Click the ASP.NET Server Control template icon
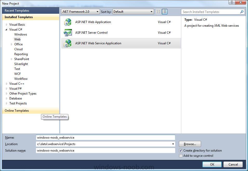This screenshot has height=171, width=248. pyautogui.click(x=68, y=33)
